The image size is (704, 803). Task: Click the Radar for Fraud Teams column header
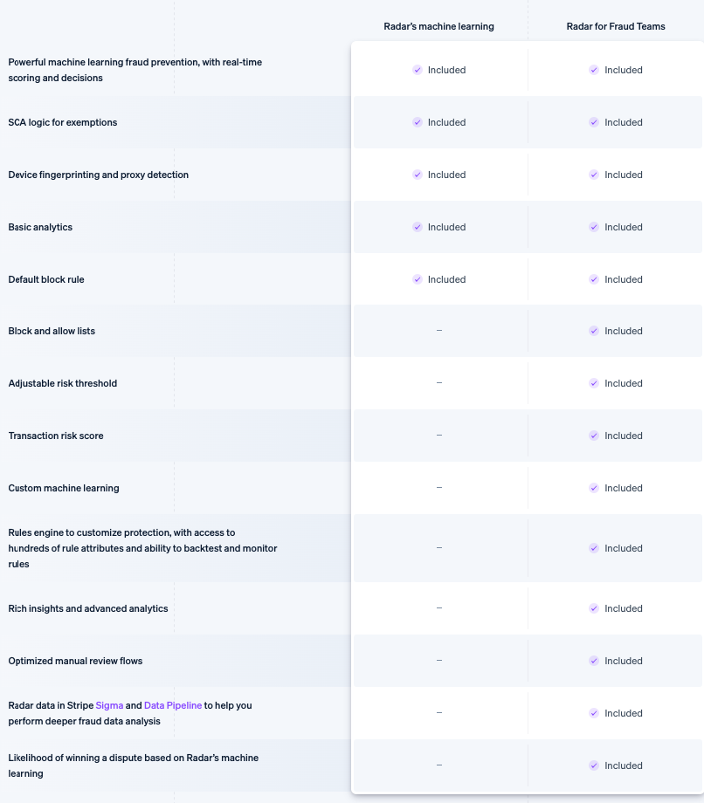[x=616, y=26]
